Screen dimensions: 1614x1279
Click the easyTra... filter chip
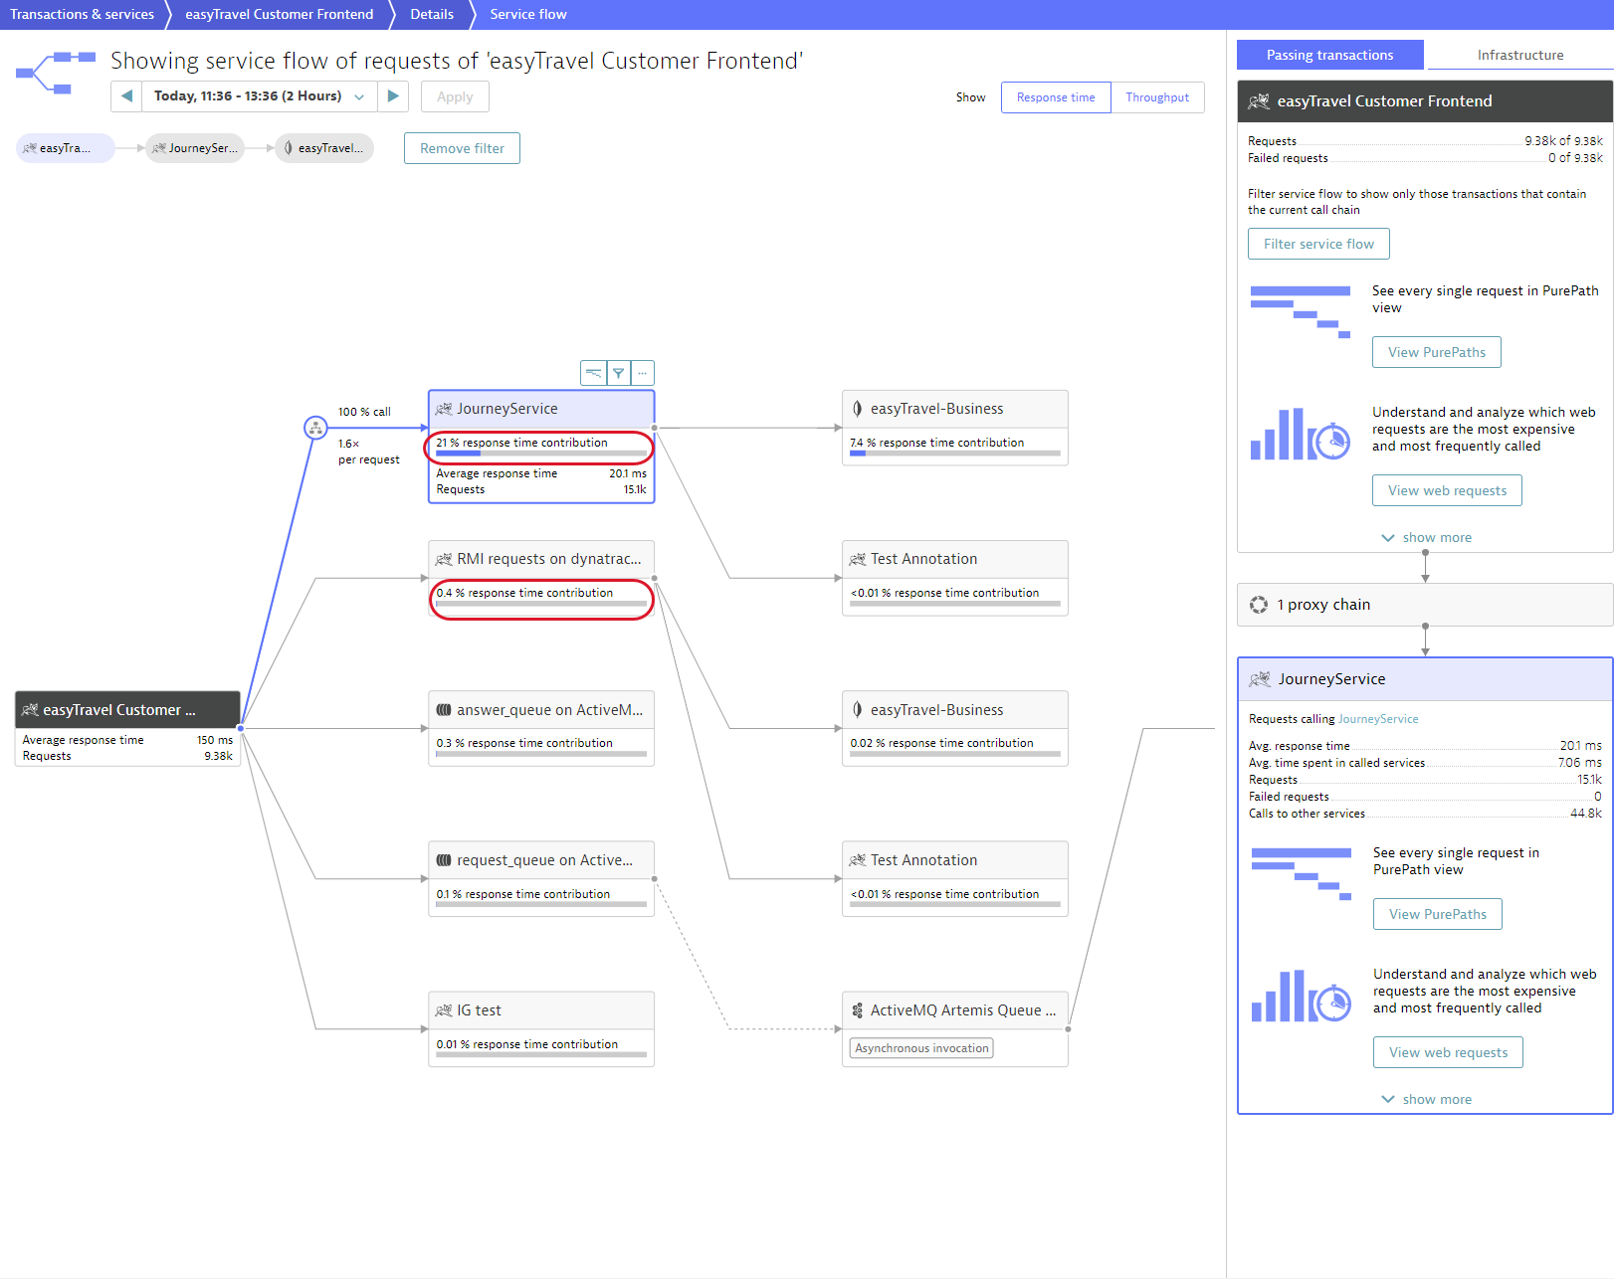(65, 148)
